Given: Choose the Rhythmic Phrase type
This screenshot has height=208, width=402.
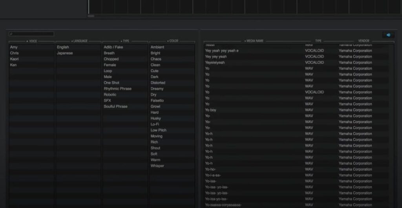Looking at the screenshot, I should 125,89.
